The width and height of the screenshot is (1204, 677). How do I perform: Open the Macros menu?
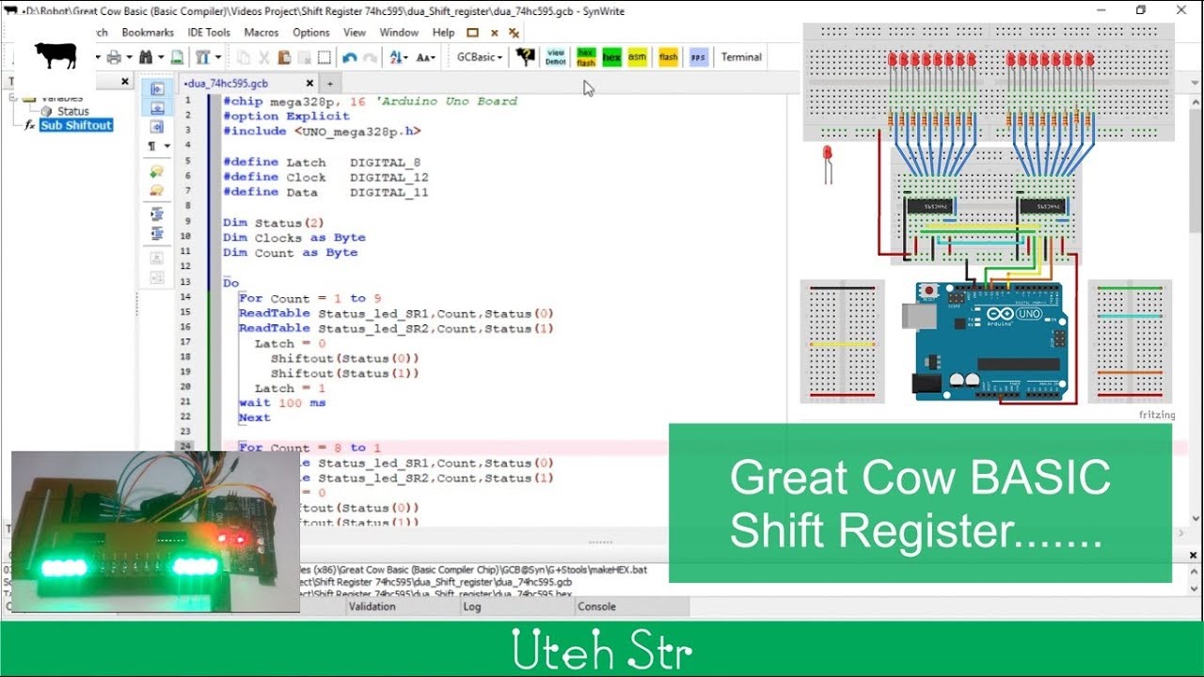click(x=261, y=32)
